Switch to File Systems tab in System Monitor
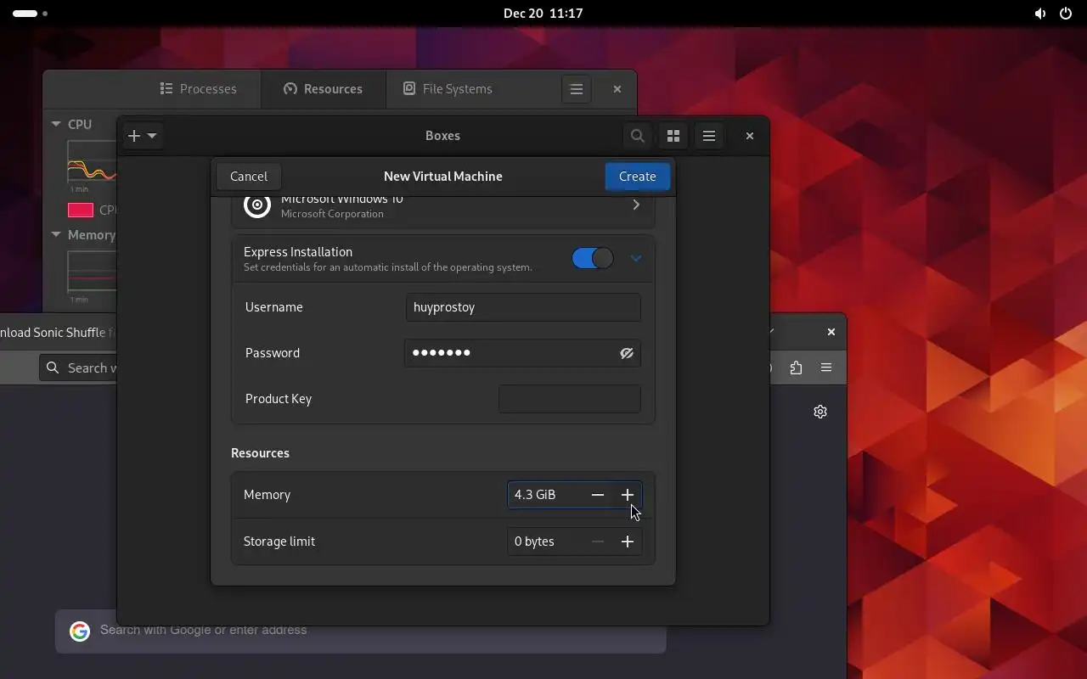The image size is (1087, 679). coord(448,89)
